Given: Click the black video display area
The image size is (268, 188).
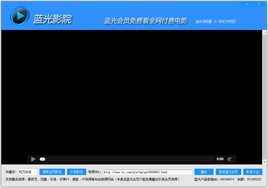Looking at the screenshot, I should [132, 90].
